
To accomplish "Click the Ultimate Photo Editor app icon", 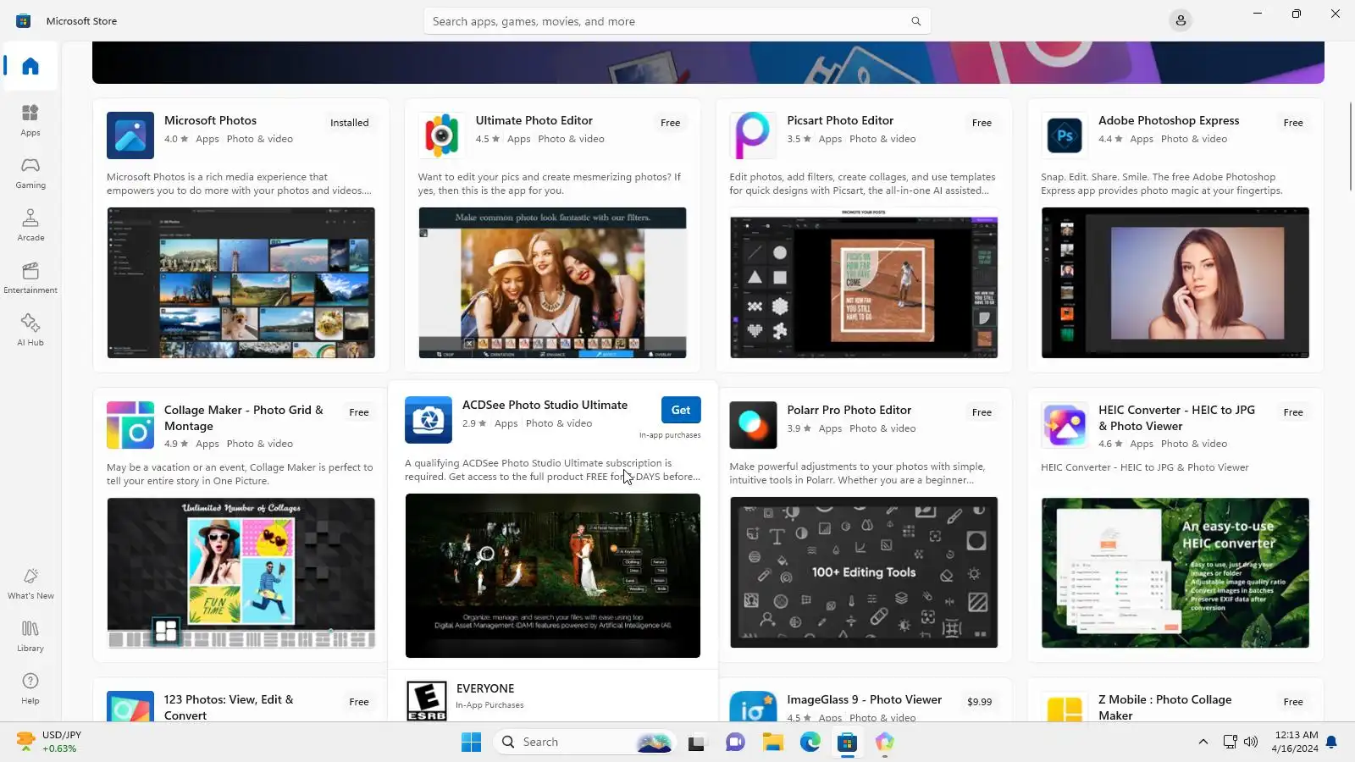I will 442,135.
